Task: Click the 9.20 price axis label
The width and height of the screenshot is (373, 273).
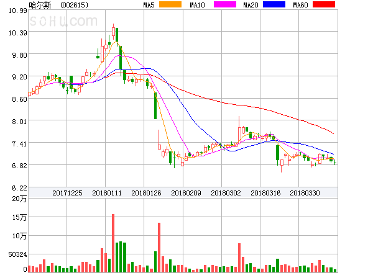Action: click(19, 77)
